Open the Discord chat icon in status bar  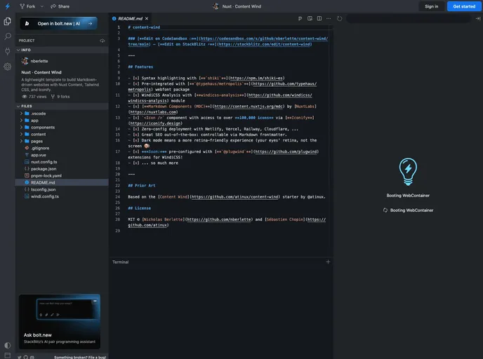click(32, 357)
